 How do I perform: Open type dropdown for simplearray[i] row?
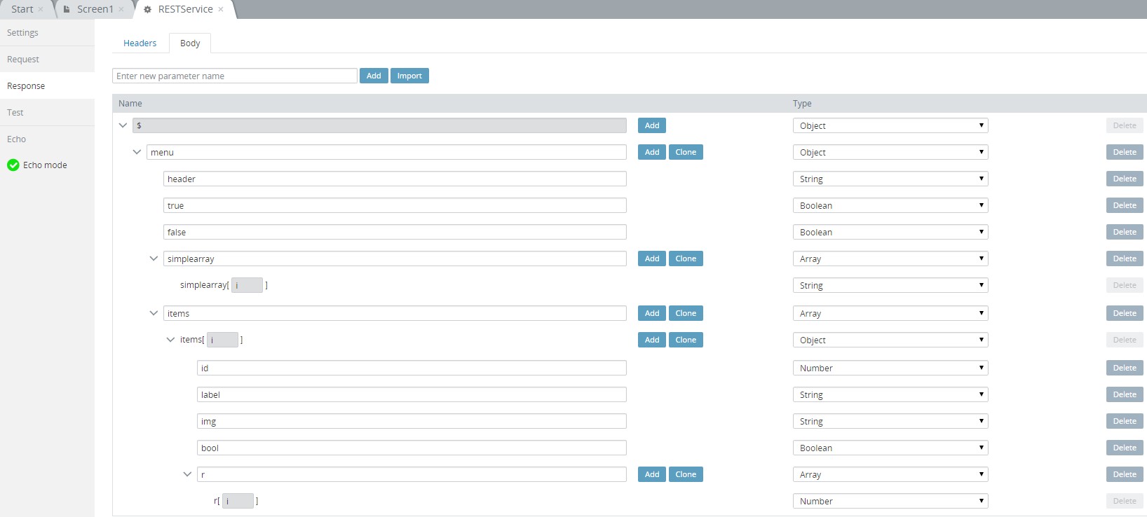click(x=890, y=285)
